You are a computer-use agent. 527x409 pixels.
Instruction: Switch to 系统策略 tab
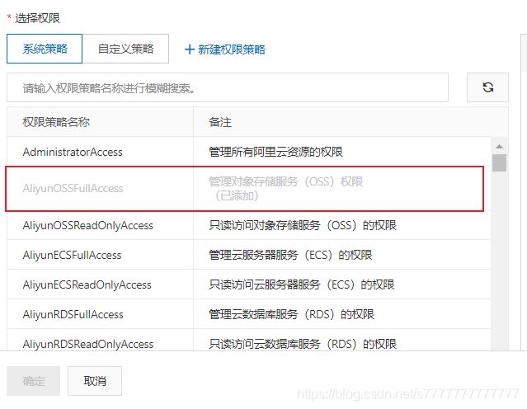(x=45, y=49)
